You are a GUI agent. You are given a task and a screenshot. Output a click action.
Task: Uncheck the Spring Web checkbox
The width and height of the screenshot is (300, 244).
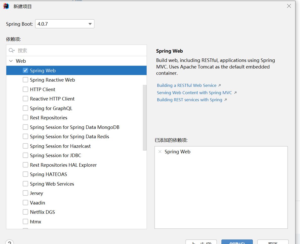click(x=25, y=70)
